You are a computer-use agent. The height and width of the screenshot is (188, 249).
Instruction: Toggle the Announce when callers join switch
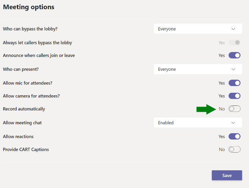tap(234, 55)
